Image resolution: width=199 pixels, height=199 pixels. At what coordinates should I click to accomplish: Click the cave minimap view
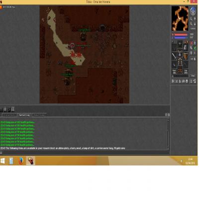[x=180, y=18]
